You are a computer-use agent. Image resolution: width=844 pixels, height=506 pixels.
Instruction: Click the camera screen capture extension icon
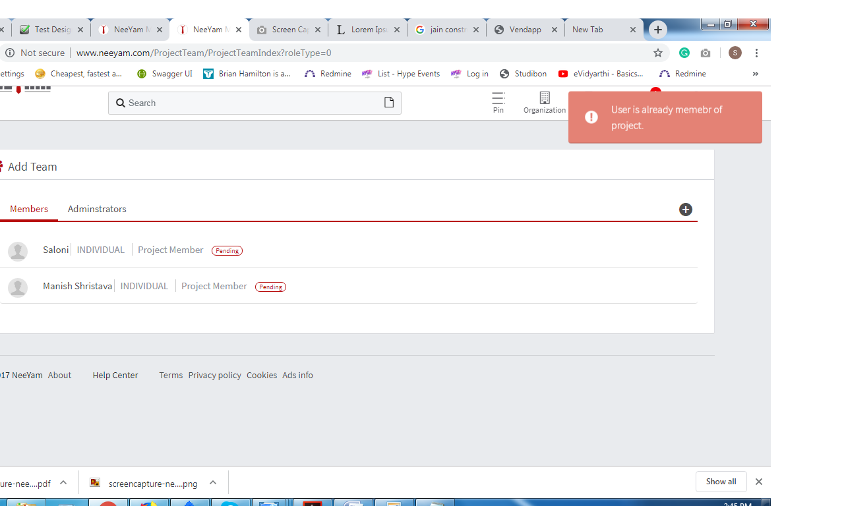tap(706, 53)
